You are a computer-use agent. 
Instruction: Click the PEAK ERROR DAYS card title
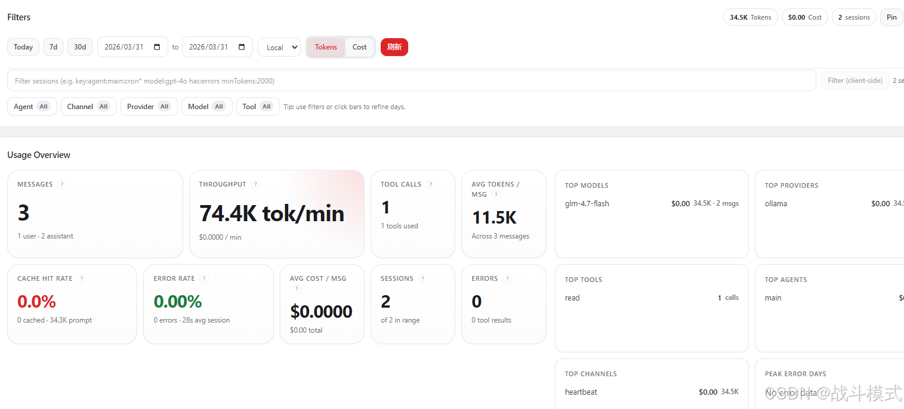(x=795, y=374)
